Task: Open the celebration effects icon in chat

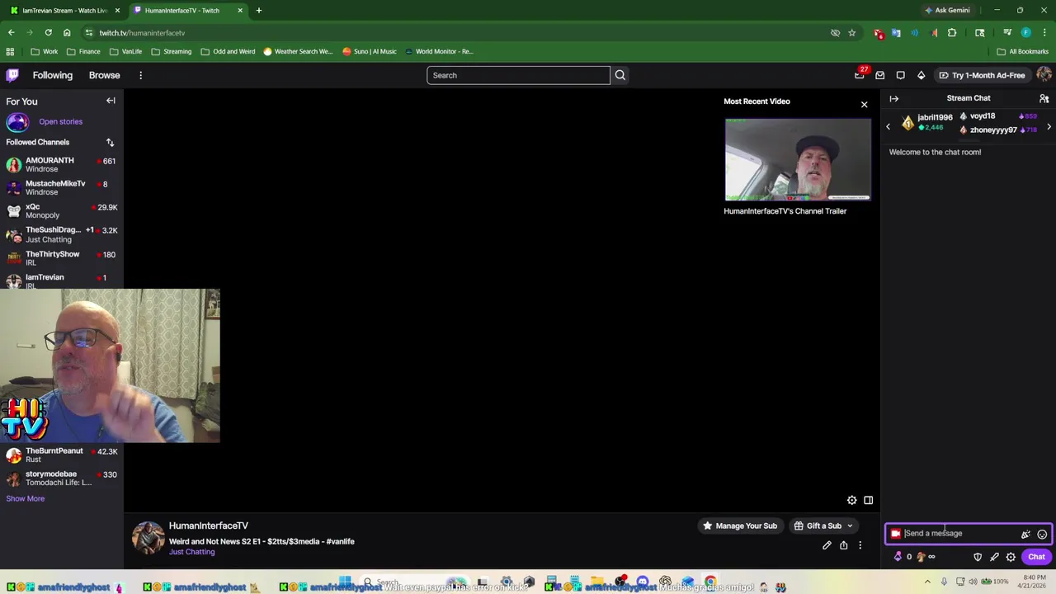Action: point(1025,534)
